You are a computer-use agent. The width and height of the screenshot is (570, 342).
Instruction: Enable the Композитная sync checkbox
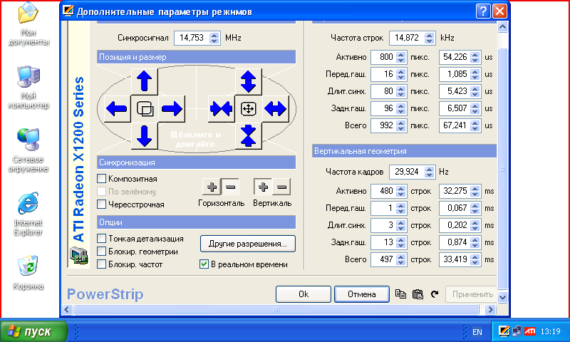pos(102,179)
